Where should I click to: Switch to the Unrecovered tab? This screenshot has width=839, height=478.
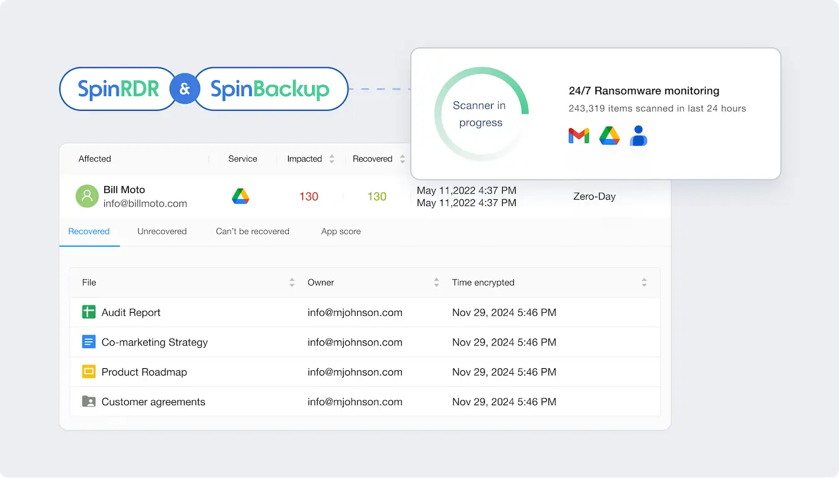pyautogui.click(x=162, y=231)
